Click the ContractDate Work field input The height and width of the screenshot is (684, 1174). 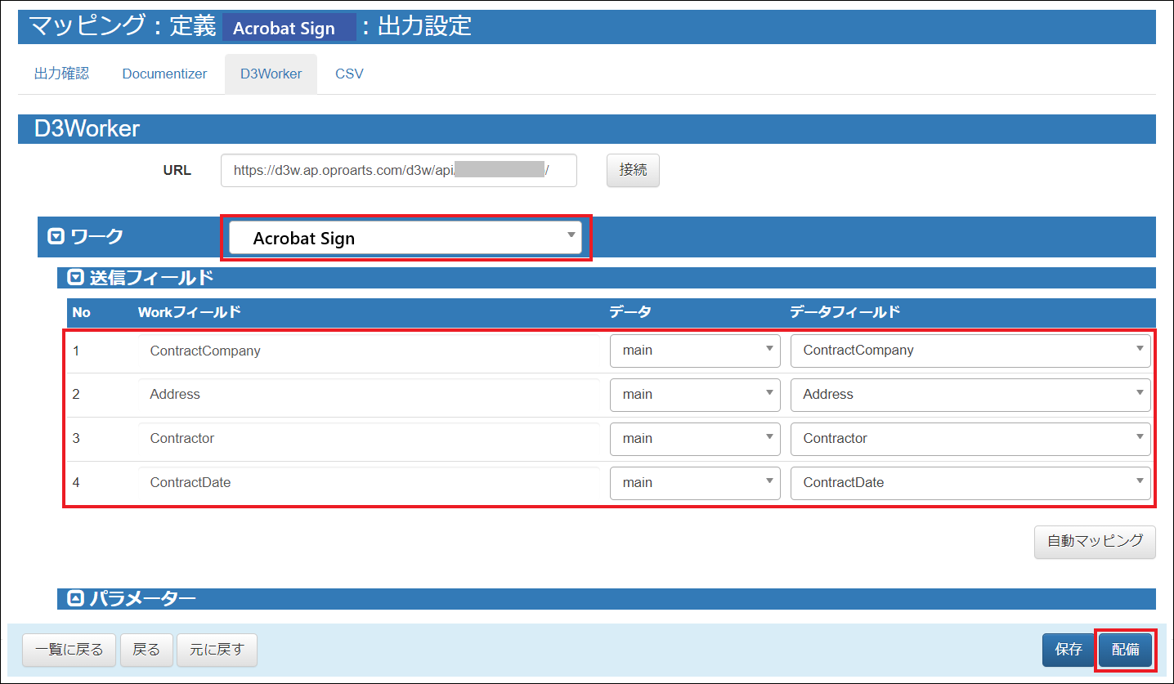(369, 483)
